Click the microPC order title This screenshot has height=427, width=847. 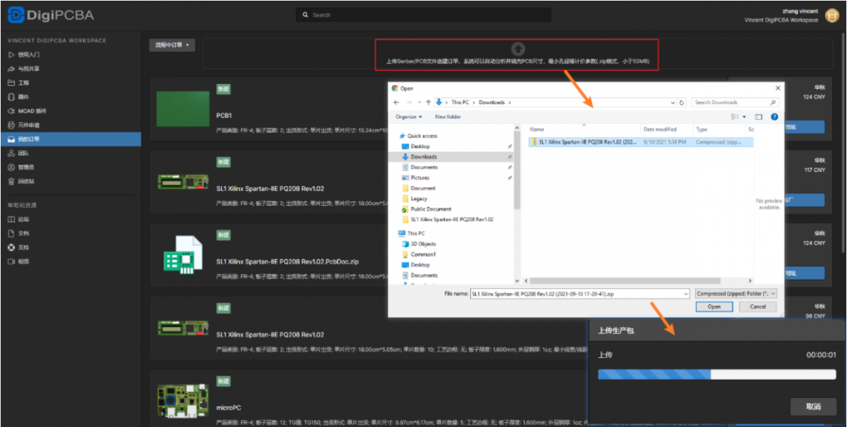coord(229,407)
